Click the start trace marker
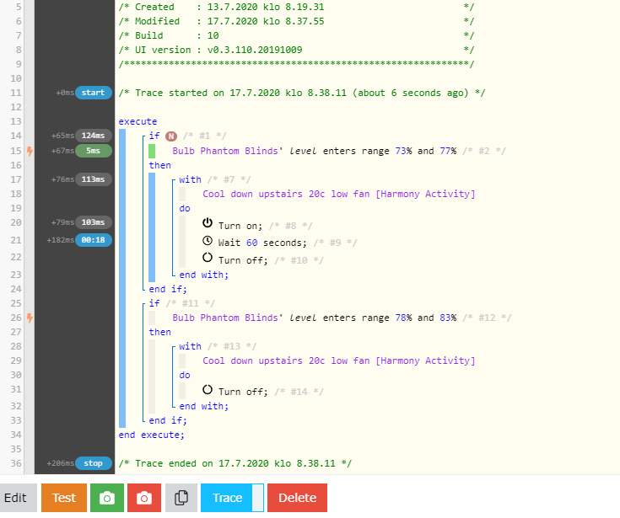The width and height of the screenshot is (620, 518). [x=94, y=93]
